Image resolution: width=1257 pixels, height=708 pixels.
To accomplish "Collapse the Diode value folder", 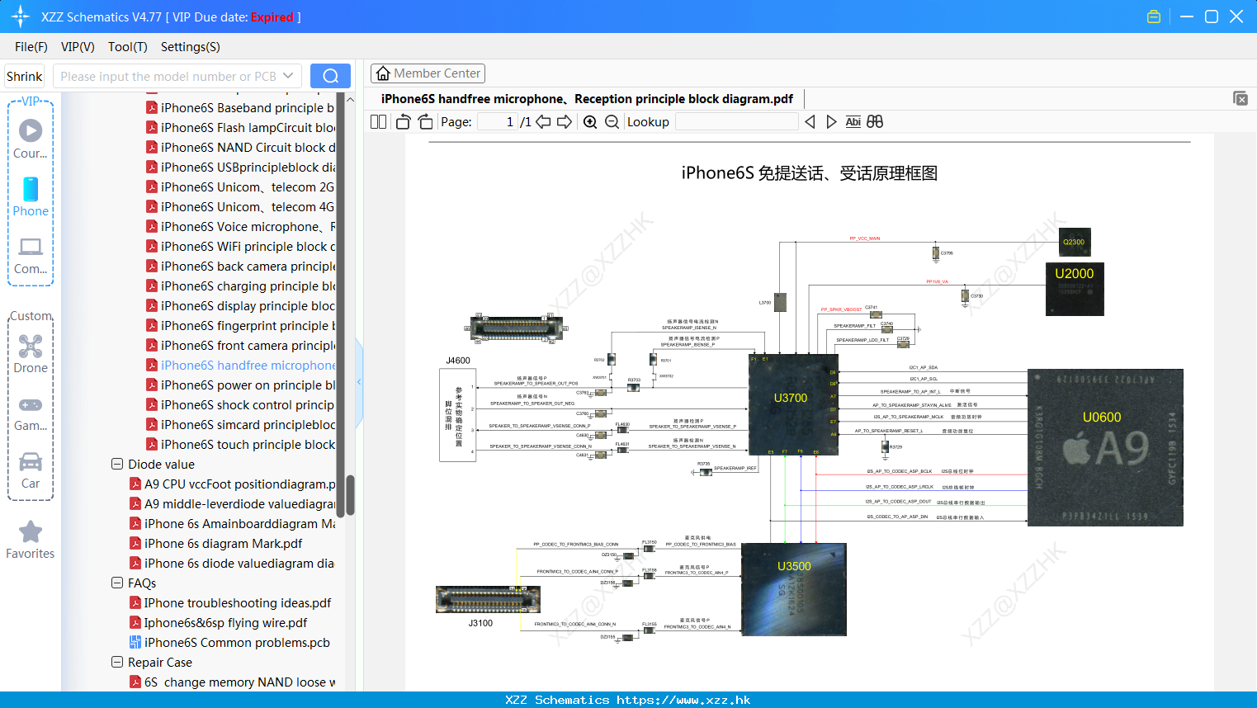I will point(117,464).
